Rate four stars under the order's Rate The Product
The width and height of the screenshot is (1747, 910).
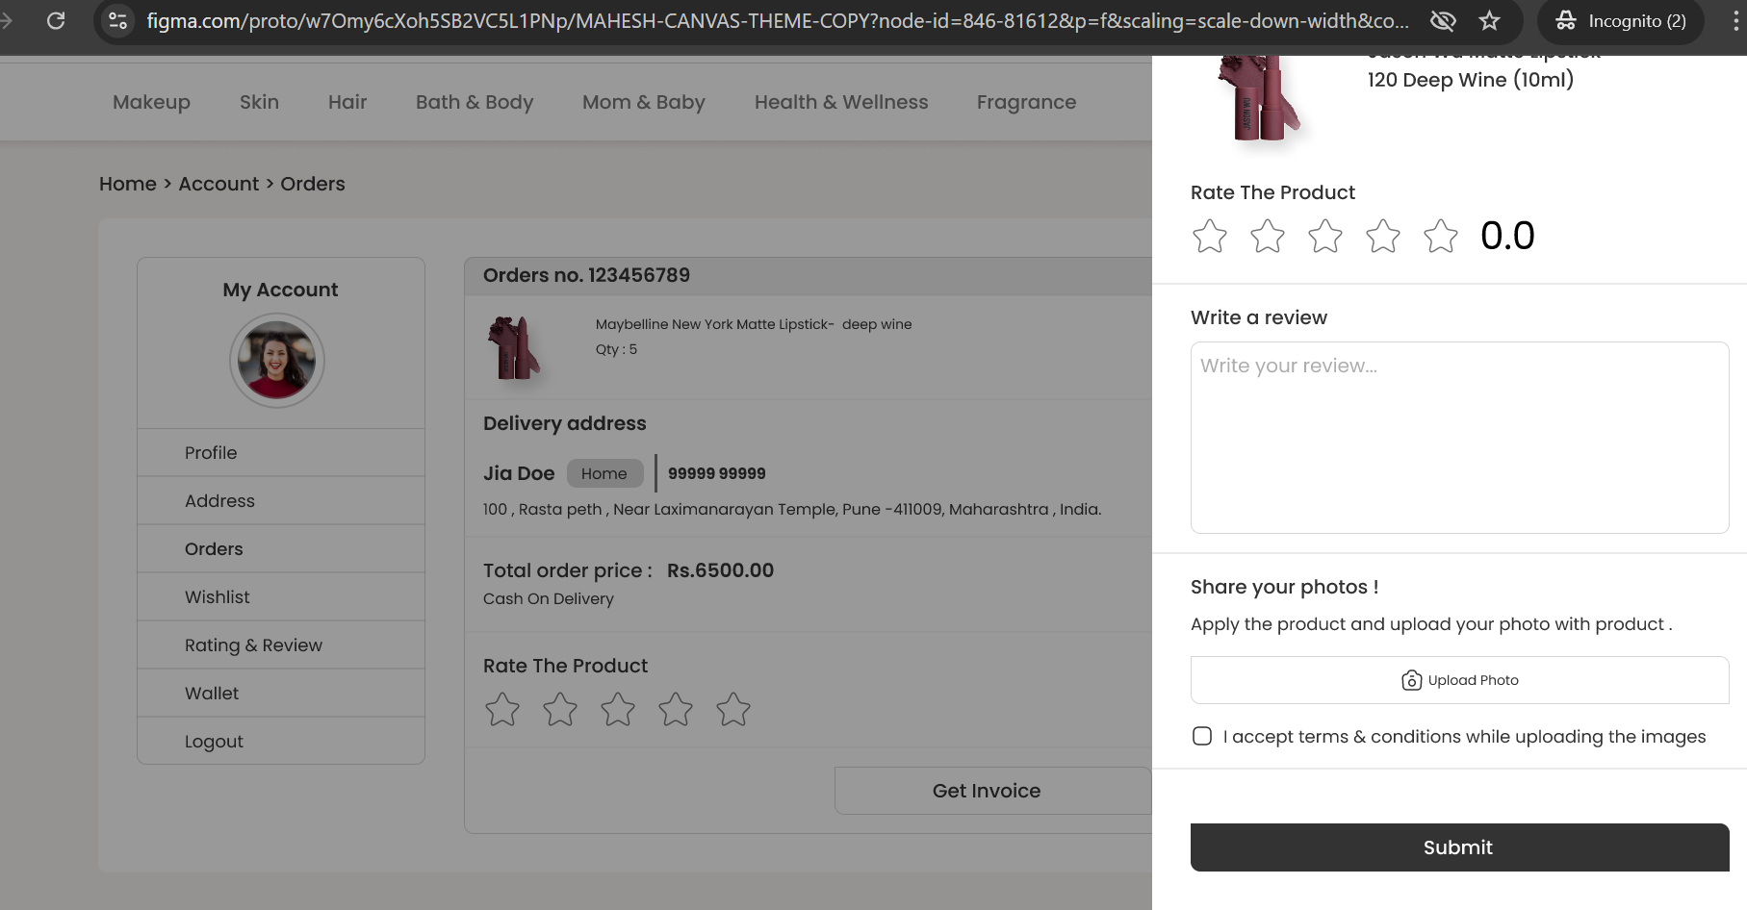tap(676, 709)
